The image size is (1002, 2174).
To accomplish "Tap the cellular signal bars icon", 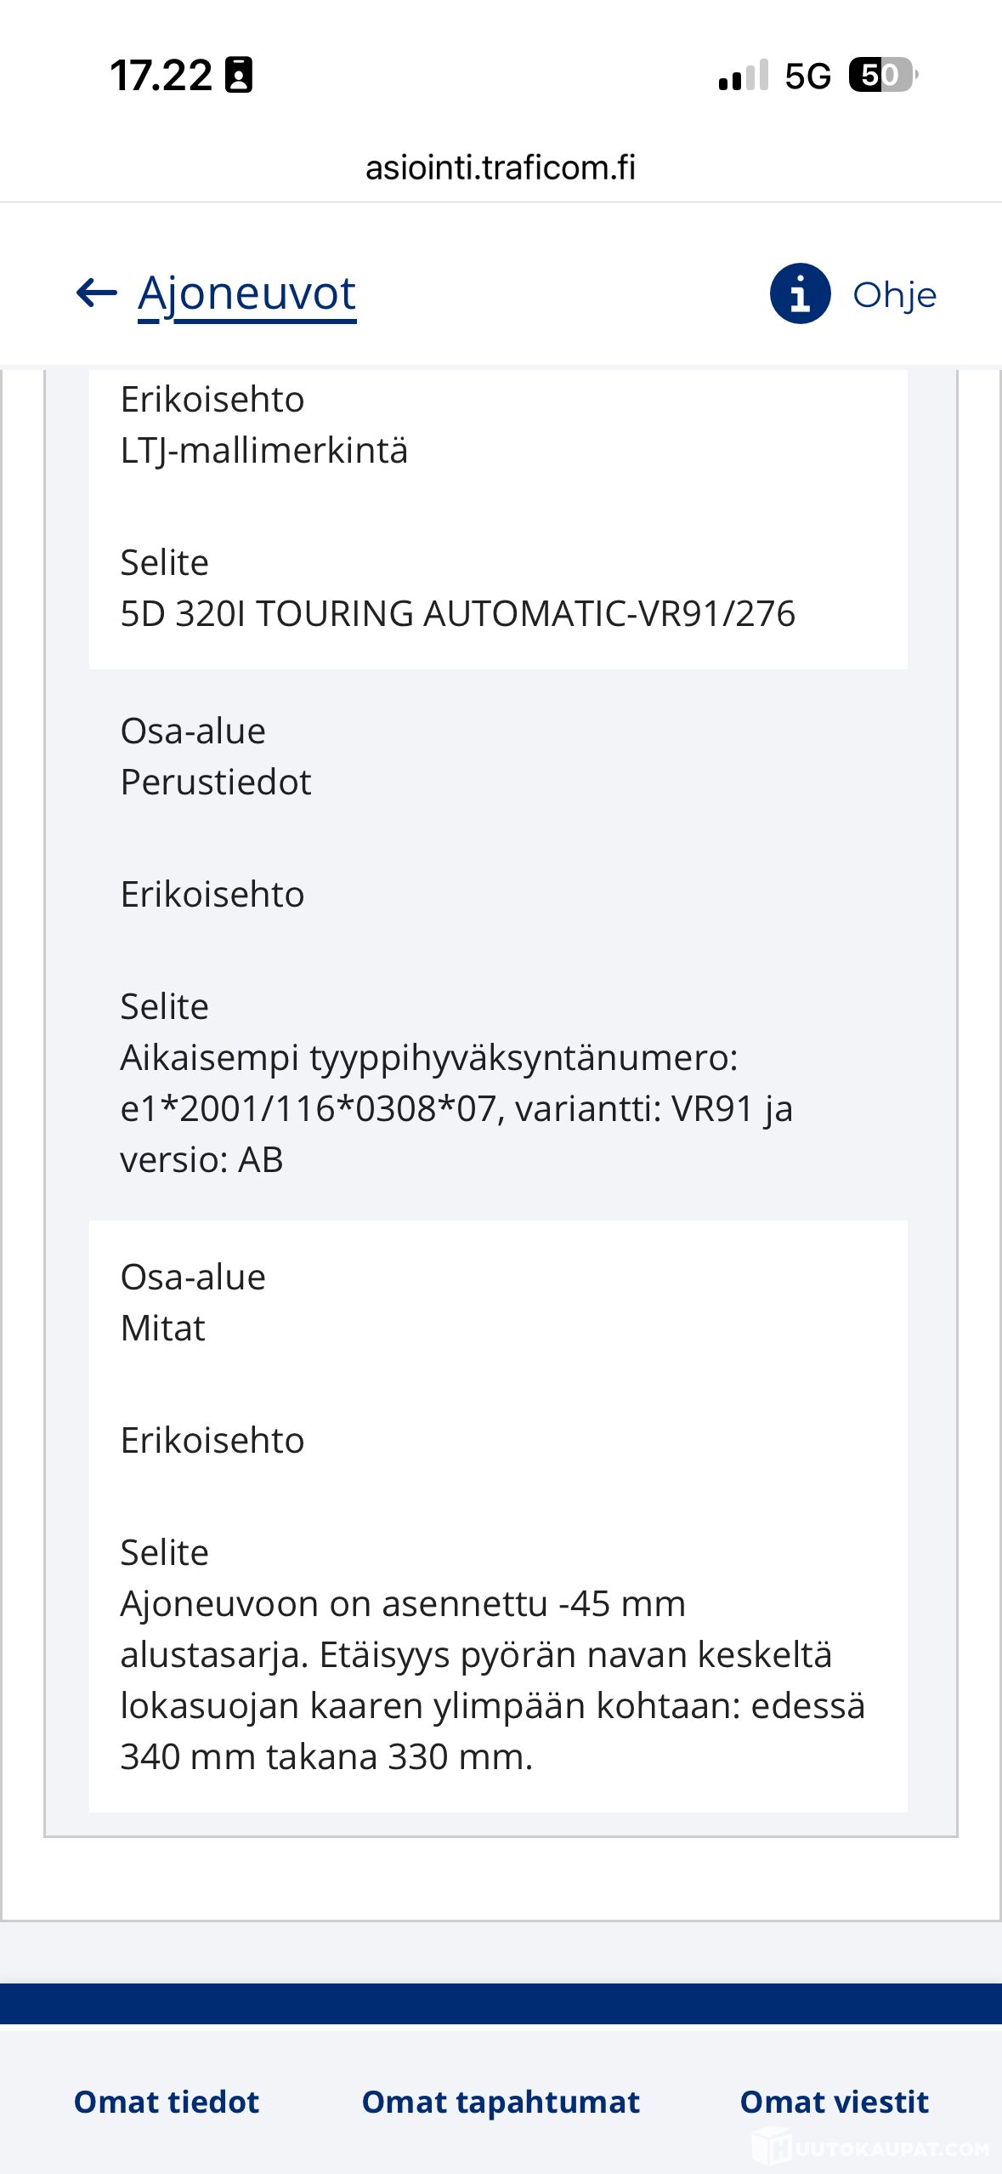I will (744, 75).
